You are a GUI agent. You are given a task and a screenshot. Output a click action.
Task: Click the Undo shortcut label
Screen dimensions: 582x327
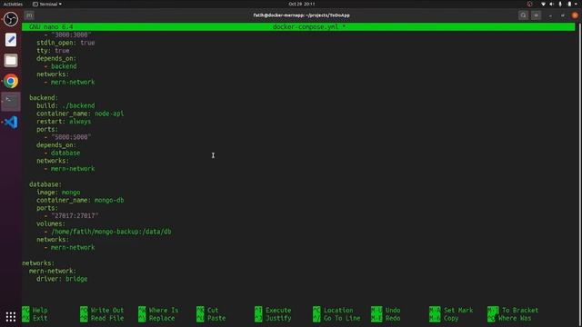tap(393, 310)
